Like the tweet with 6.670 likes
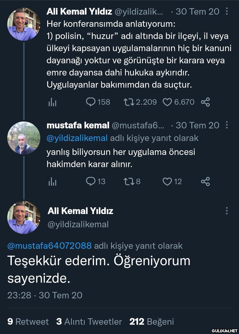The height and width of the screenshot is (334, 239). pos(167,102)
